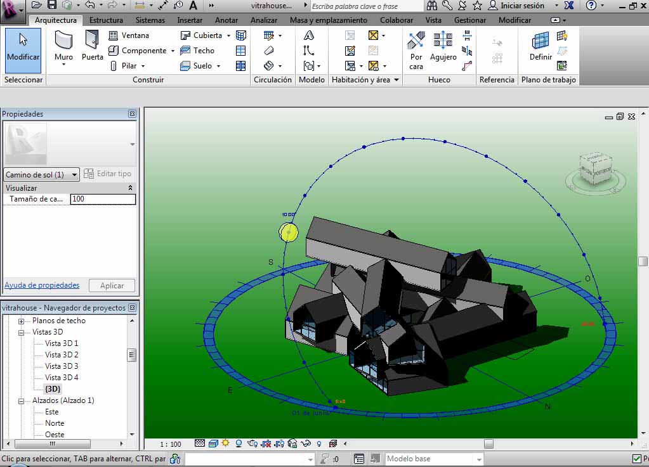This screenshot has width=649, height=467.
Task: Switch to the Estructura ribbon tab
Action: [x=106, y=20]
